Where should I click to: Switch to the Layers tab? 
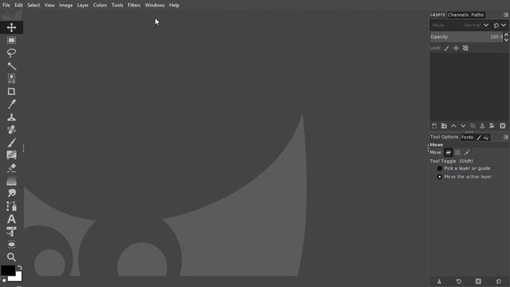[437, 14]
